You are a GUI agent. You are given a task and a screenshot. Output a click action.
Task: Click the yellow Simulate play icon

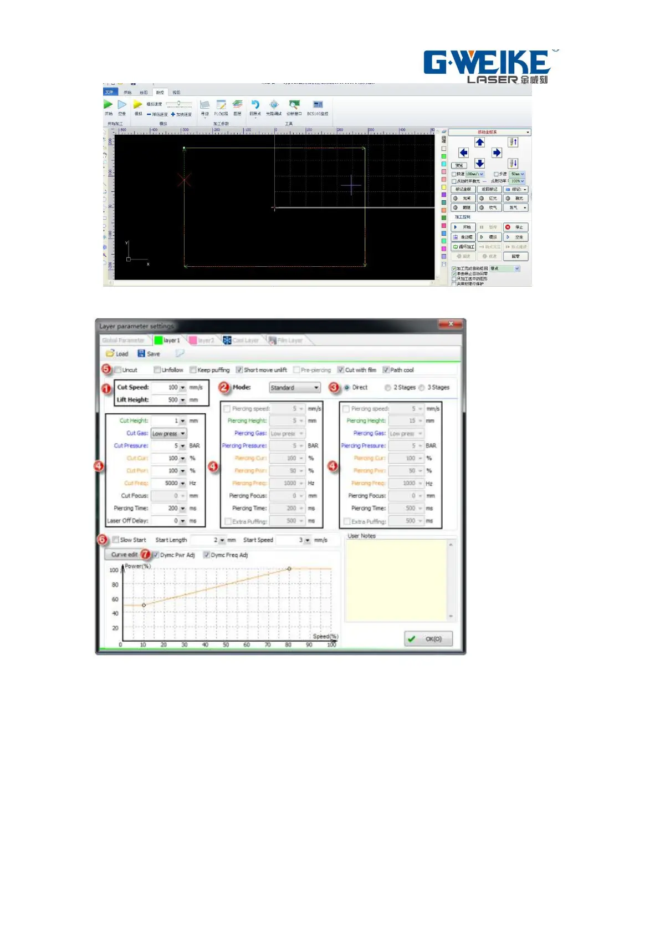[137, 104]
